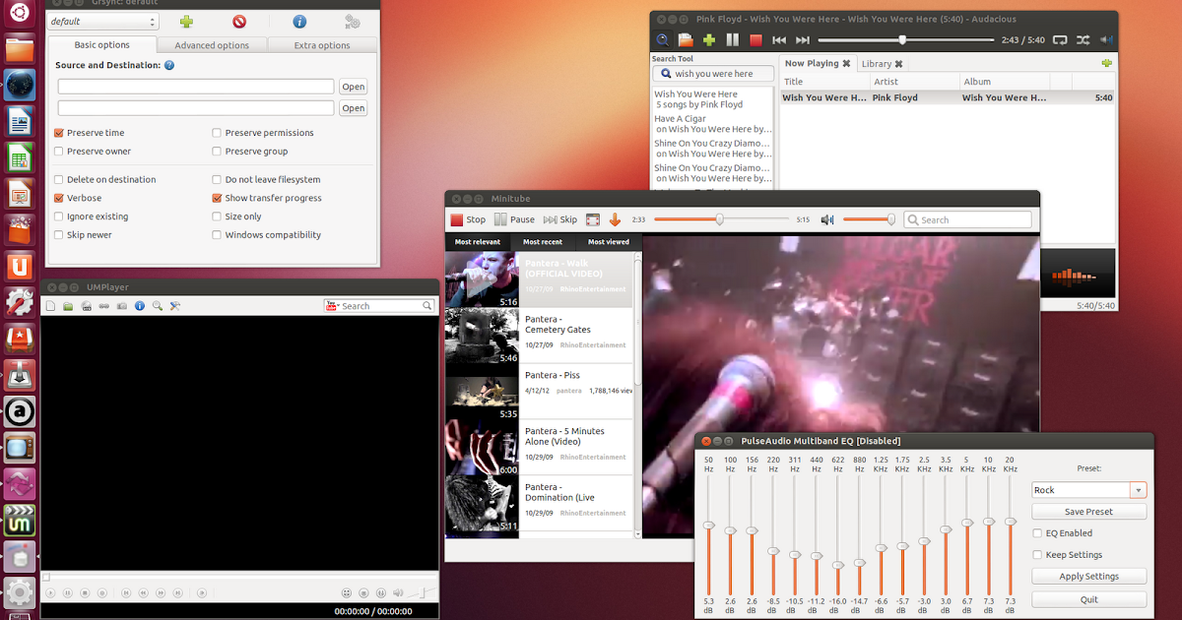Enable shuffle playback in Audacious

pos(1083,39)
